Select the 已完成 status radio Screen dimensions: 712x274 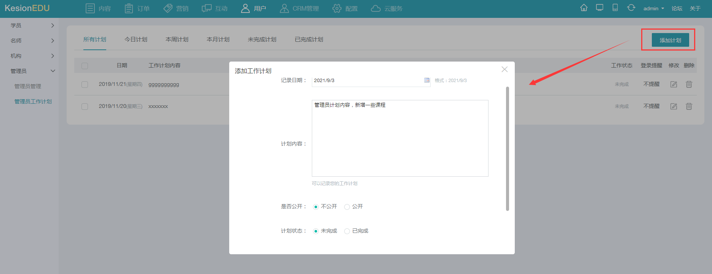point(347,231)
